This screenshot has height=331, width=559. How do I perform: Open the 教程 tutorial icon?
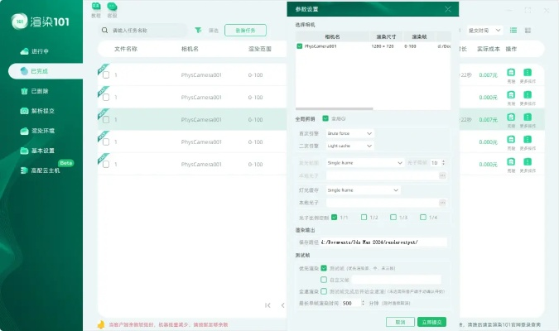pos(96,10)
